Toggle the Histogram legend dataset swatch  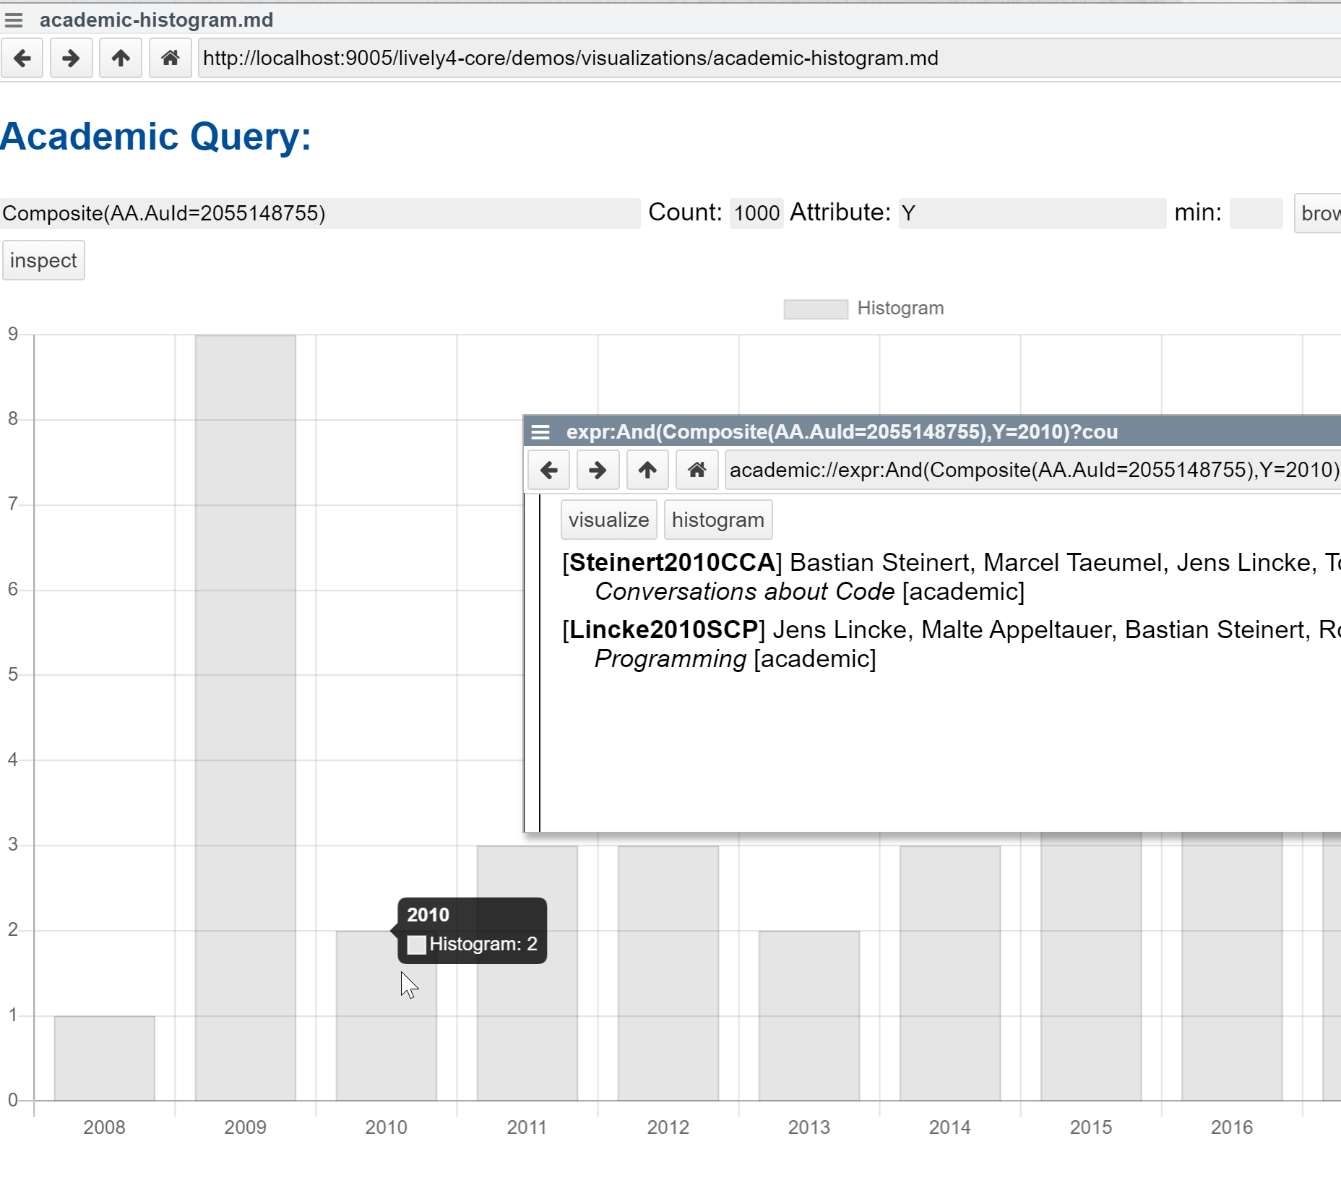click(816, 309)
